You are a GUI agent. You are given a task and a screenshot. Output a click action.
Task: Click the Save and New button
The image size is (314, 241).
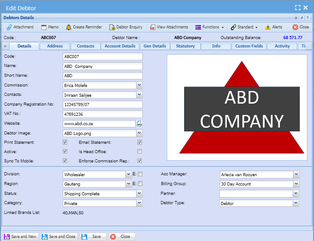(x=21, y=237)
